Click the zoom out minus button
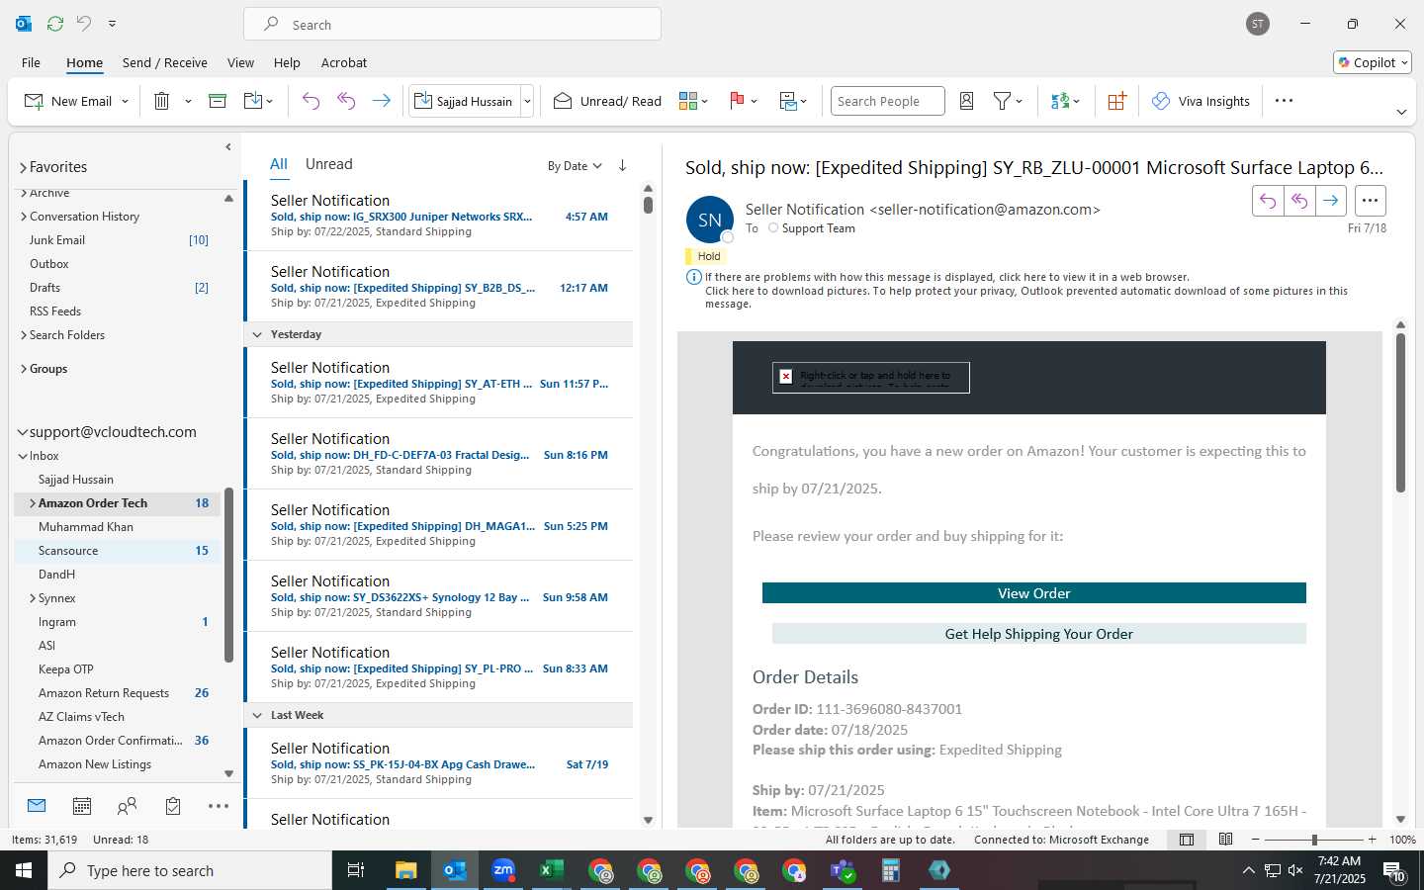 [1256, 840]
